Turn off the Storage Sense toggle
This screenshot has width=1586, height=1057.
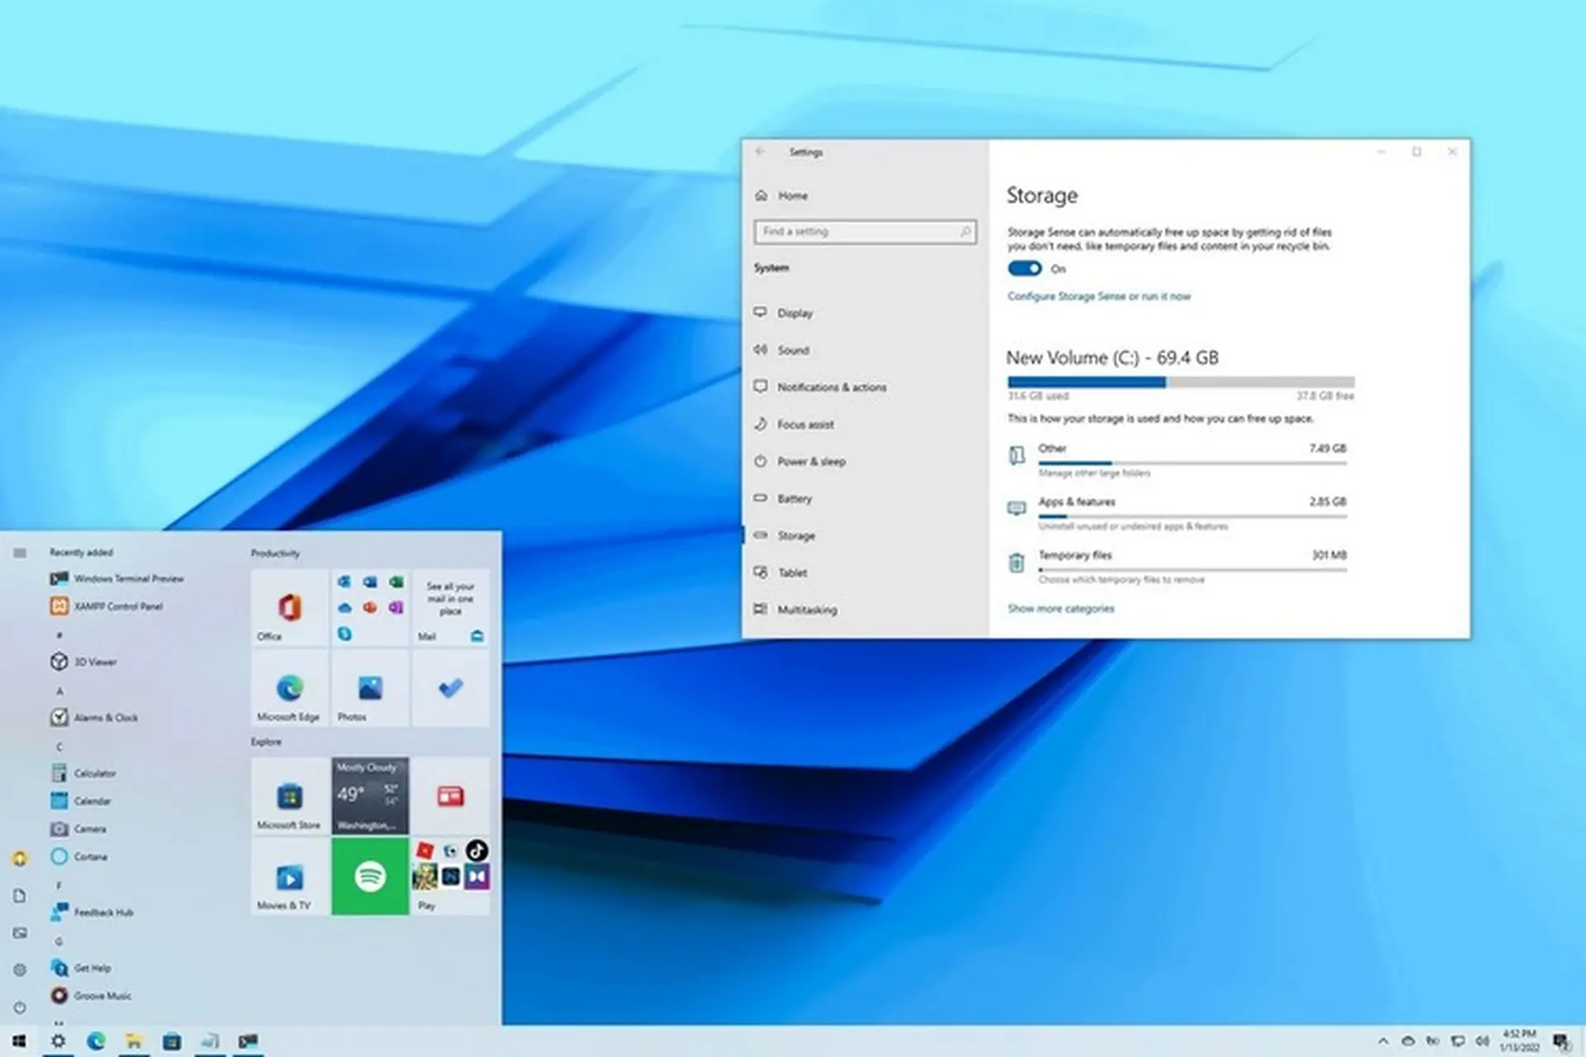(x=1023, y=268)
